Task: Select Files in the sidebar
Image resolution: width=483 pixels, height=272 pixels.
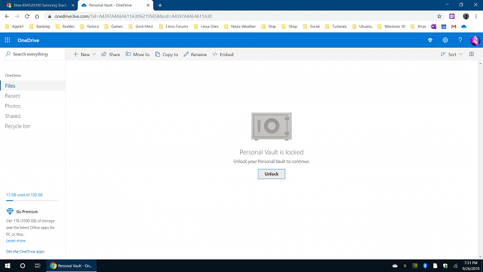Action: [32, 86]
